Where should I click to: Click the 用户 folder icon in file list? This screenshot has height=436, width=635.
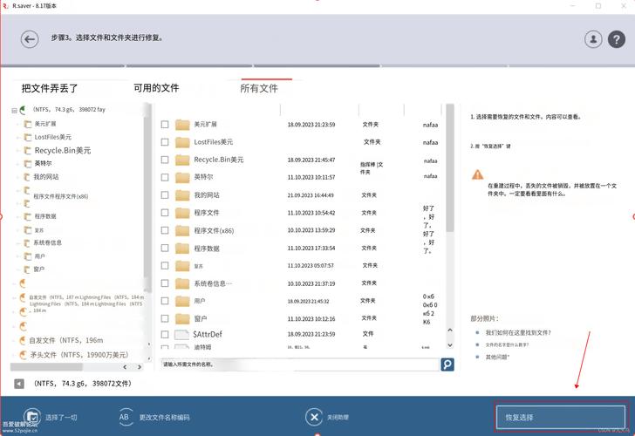coord(182,301)
